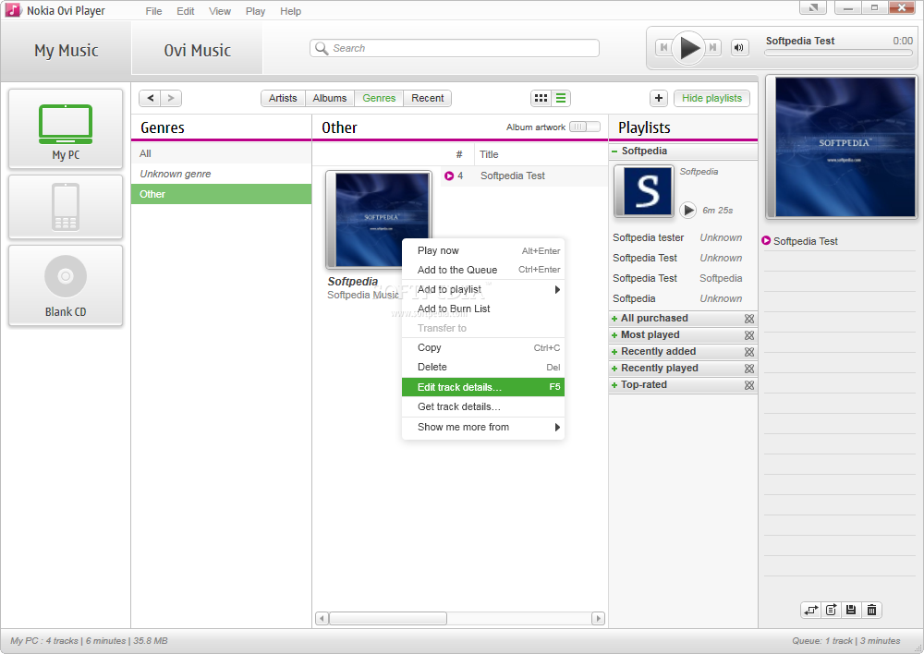
Task: Expand the Most played playlist
Action: coord(614,335)
